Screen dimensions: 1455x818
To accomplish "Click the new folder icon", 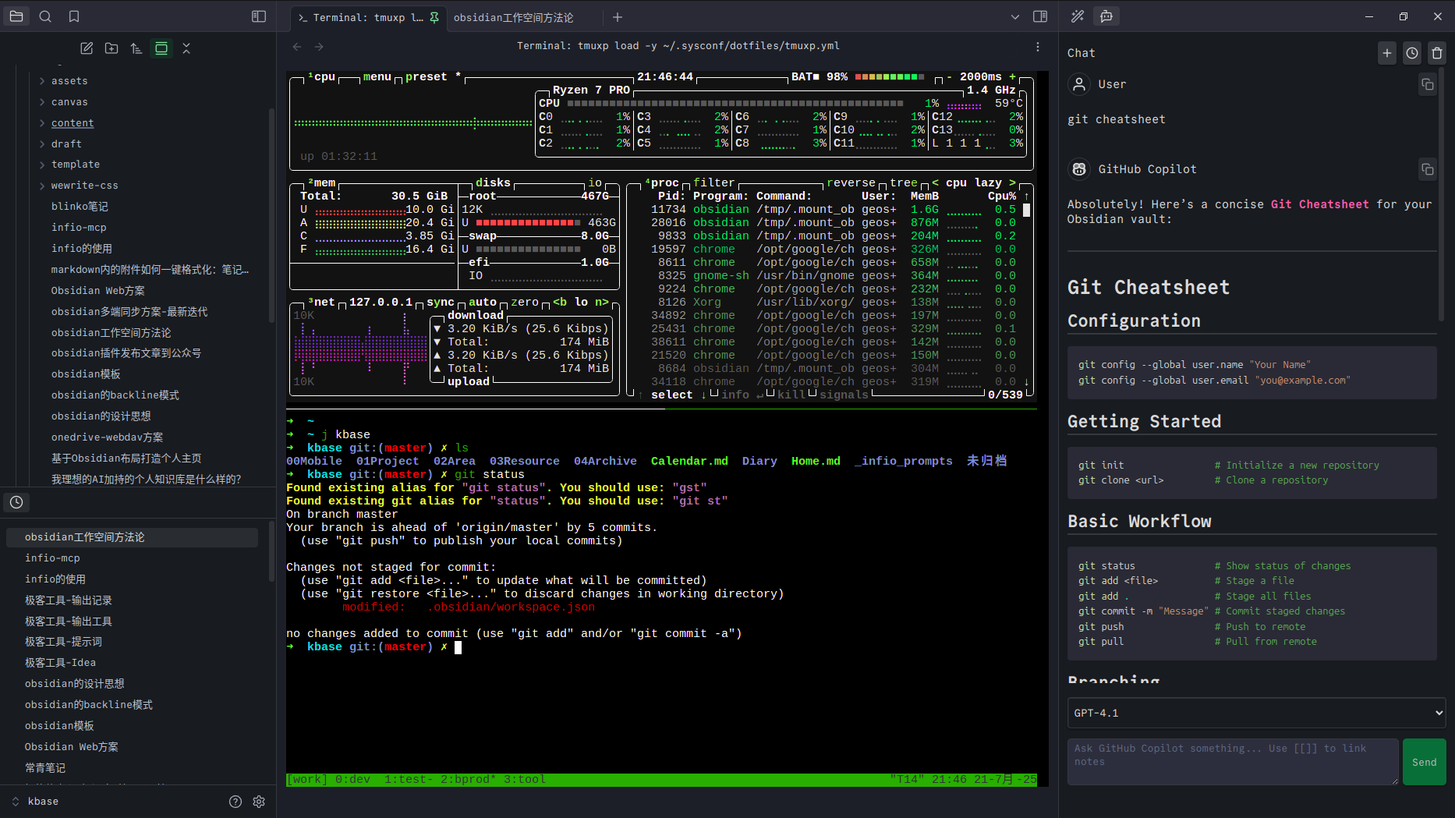I will pos(112,48).
